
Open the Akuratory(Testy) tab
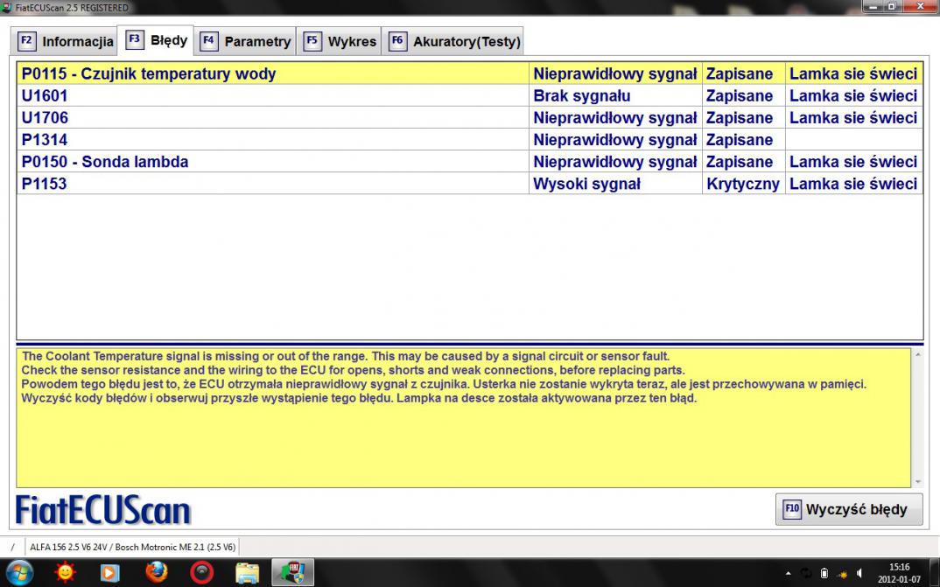[452, 41]
